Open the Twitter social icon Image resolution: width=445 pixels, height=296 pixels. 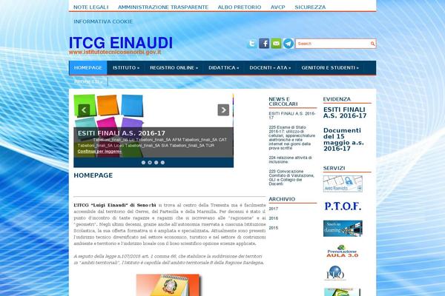[x=251, y=44]
